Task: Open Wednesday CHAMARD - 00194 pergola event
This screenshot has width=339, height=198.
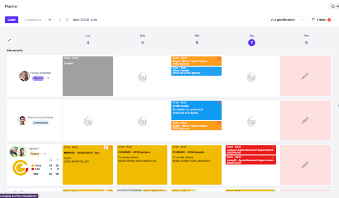Action: point(196,165)
